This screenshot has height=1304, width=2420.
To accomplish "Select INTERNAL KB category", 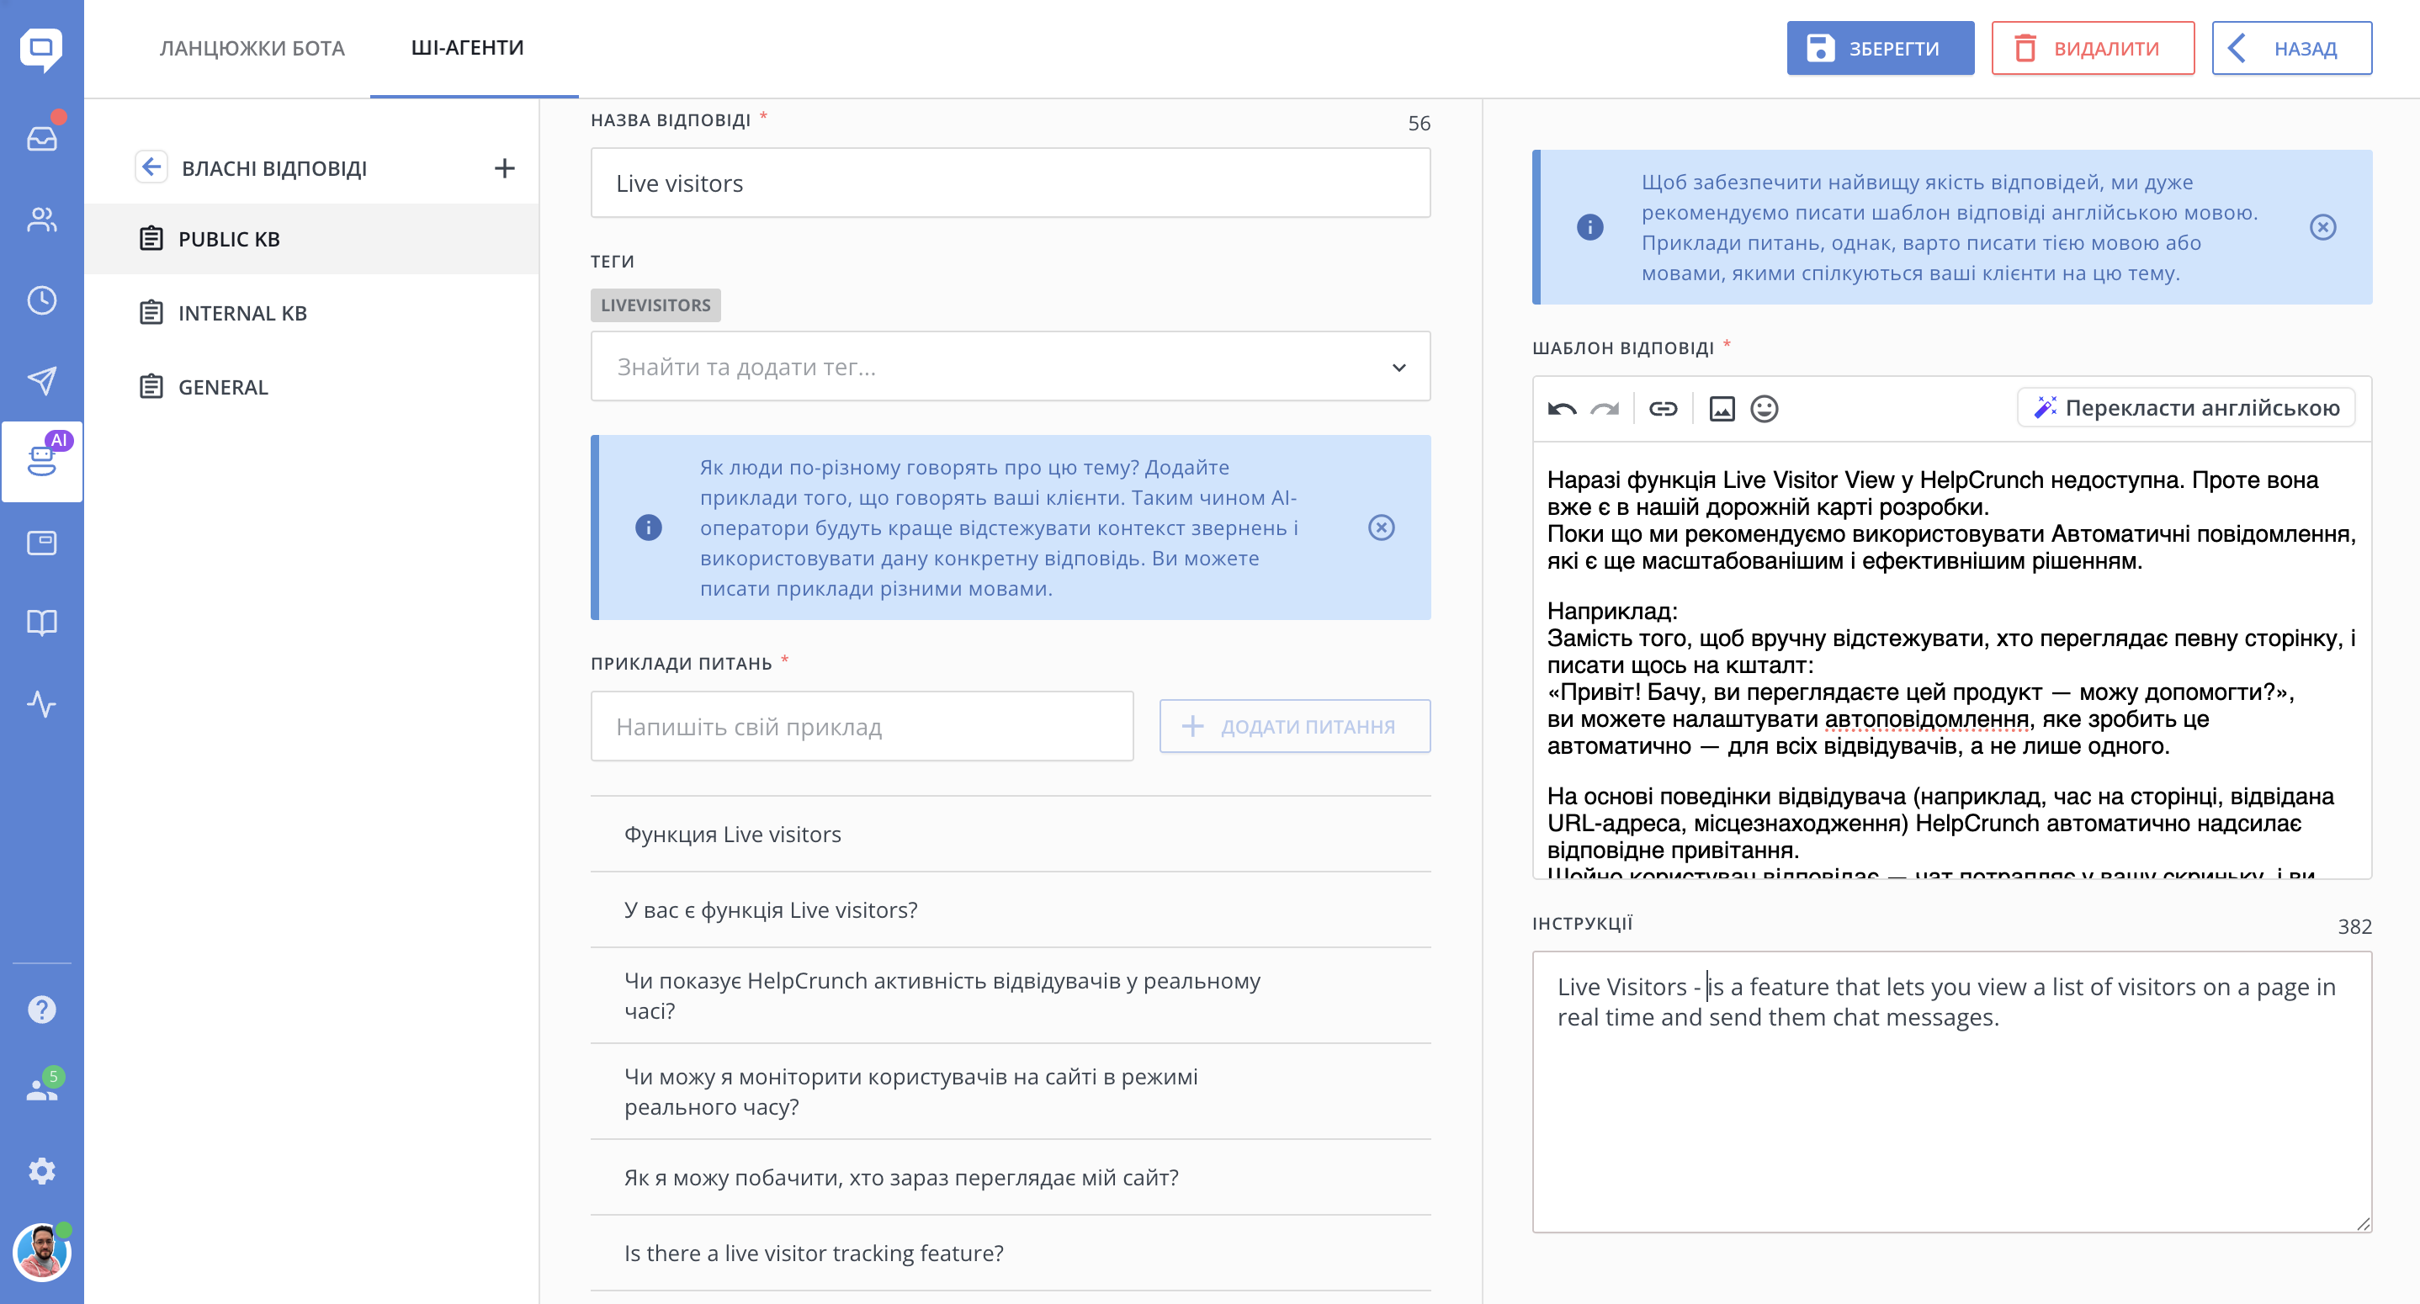I will (312, 313).
